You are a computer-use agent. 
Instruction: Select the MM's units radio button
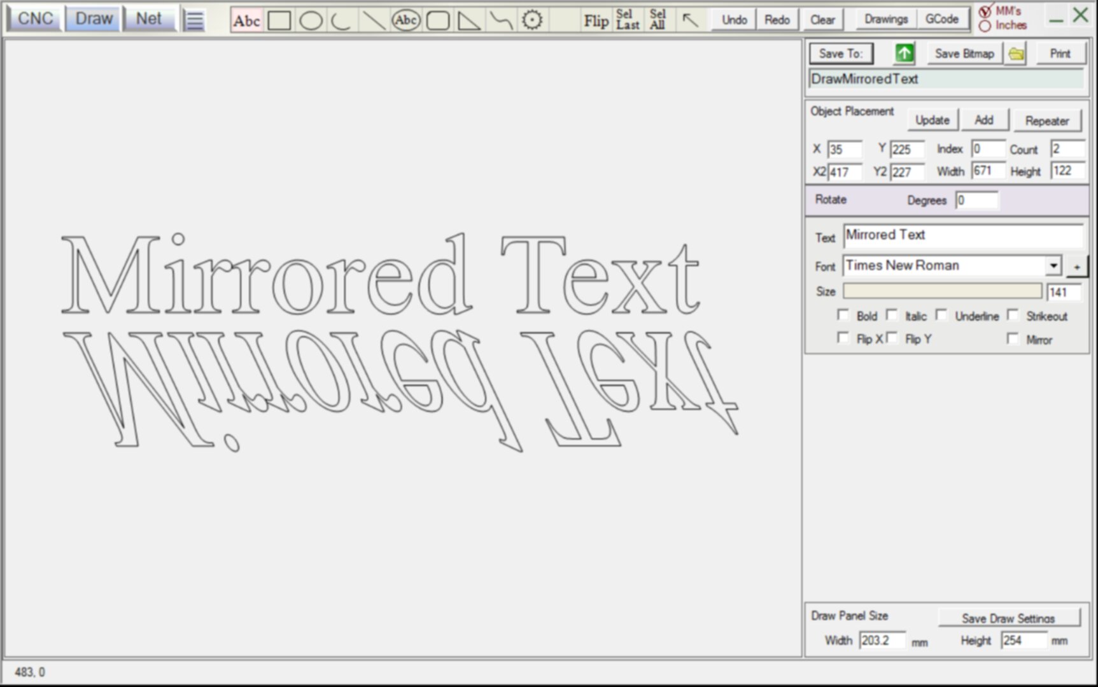click(x=985, y=11)
